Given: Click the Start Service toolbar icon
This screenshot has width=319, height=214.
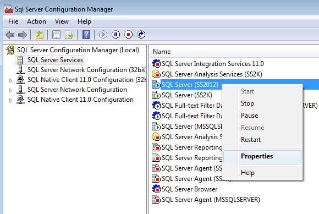Looking at the screenshot, I should tap(103, 34).
